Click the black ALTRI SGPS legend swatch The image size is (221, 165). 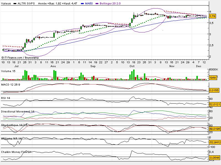[15, 4]
